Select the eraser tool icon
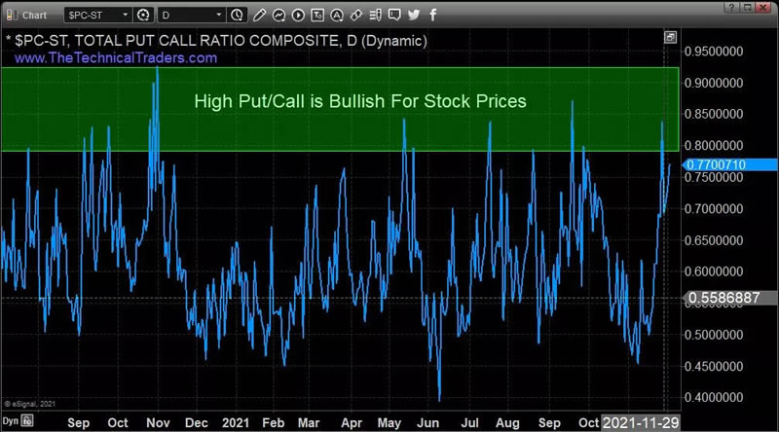Viewport: 779px width, 432px height. (x=354, y=15)
